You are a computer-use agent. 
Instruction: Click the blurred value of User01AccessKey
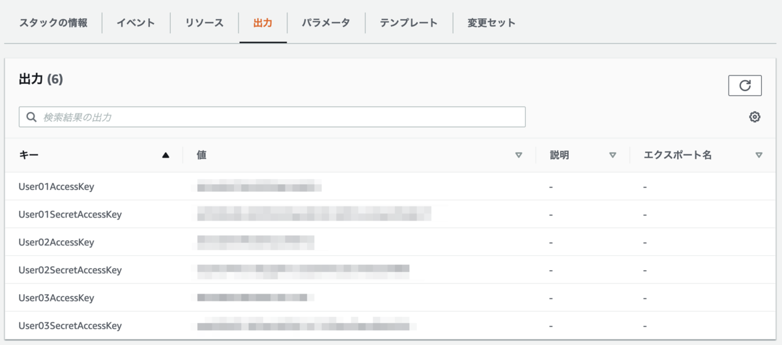259,187
